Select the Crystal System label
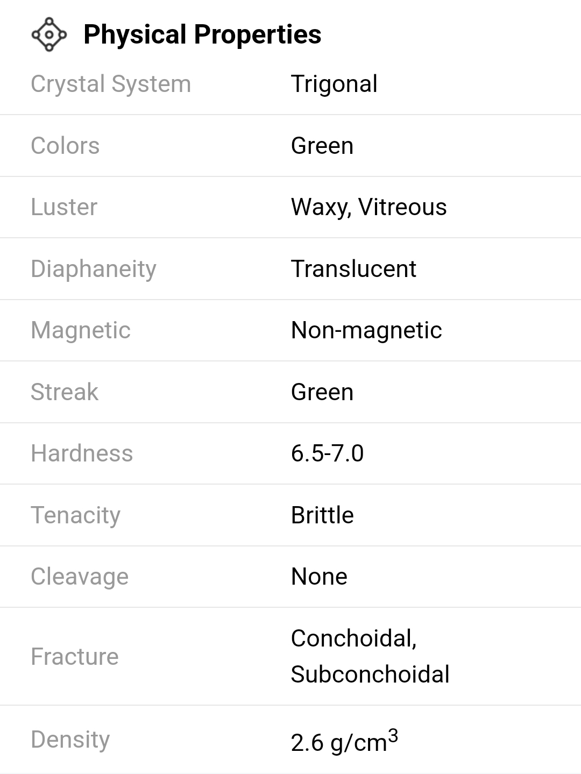 click(x=111, y=84)
